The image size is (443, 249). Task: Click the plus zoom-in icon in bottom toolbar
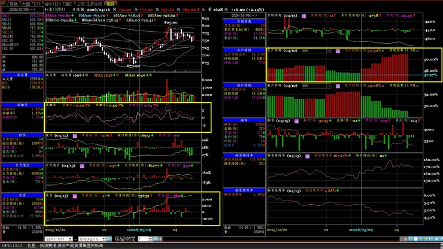426,239
